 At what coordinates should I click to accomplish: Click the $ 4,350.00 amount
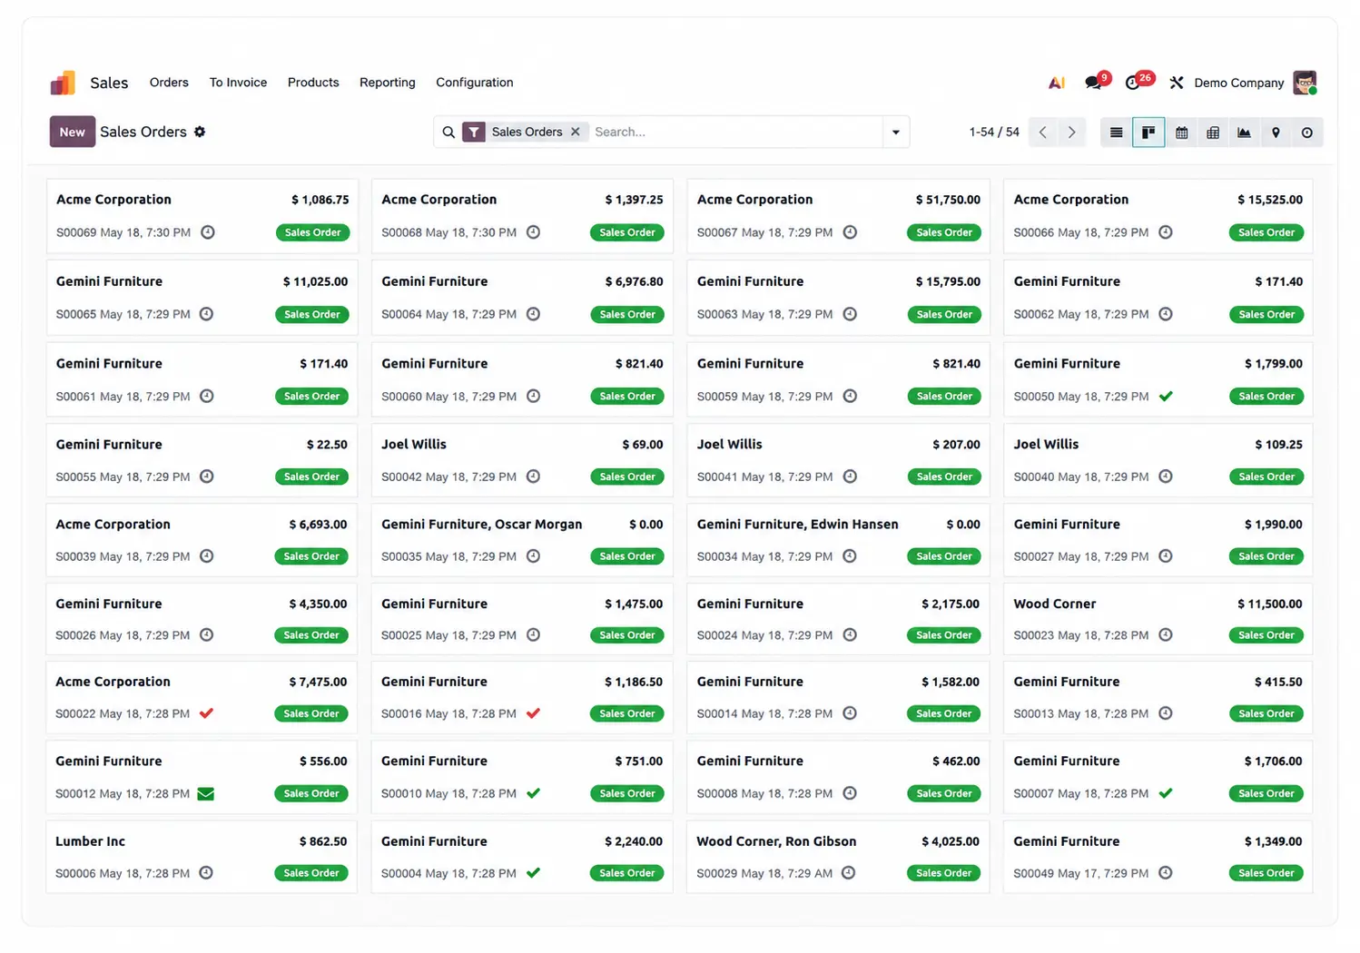pyautogui.click(x=318, y=604)
